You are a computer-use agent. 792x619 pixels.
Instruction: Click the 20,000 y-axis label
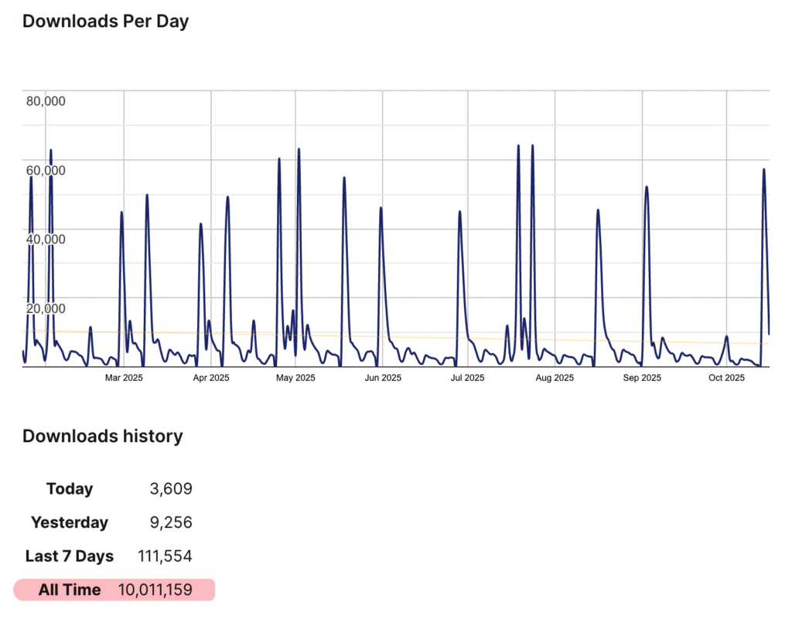46,308
